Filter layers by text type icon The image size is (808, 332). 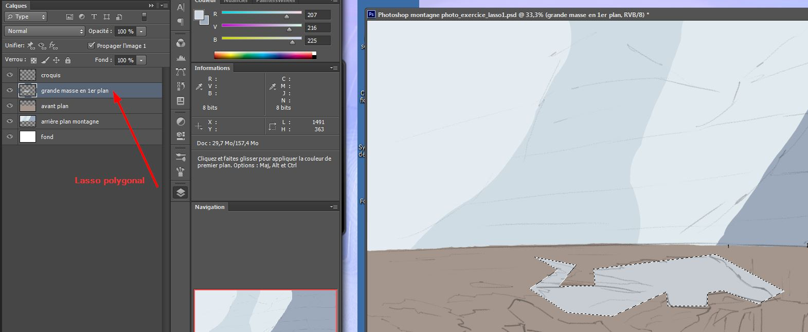click(94, 17)
